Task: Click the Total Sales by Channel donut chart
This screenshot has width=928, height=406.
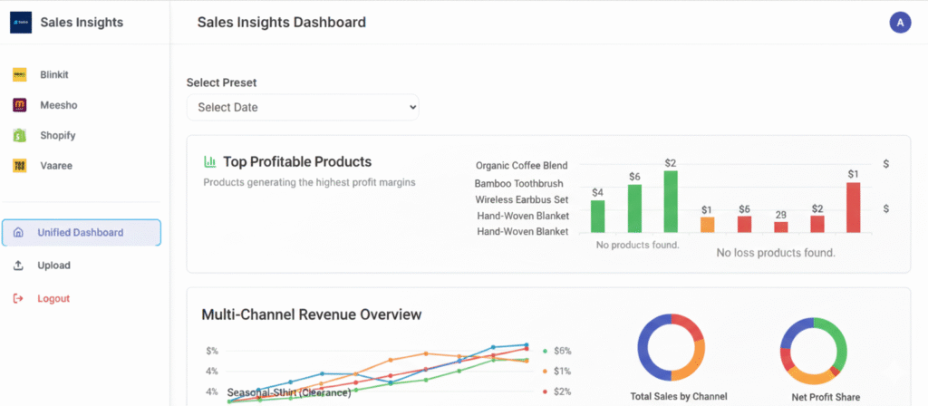Action: click(672, 348)
